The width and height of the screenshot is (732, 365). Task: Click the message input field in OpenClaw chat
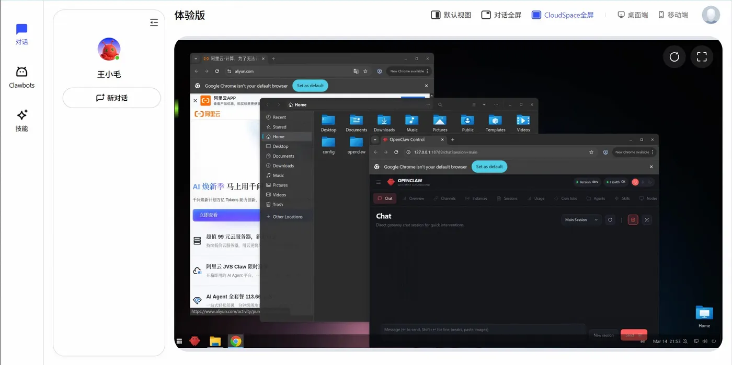483,329
